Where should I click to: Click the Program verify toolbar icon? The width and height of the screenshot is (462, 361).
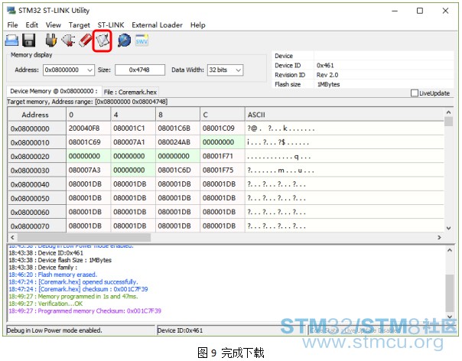click(x=102, y=41)
